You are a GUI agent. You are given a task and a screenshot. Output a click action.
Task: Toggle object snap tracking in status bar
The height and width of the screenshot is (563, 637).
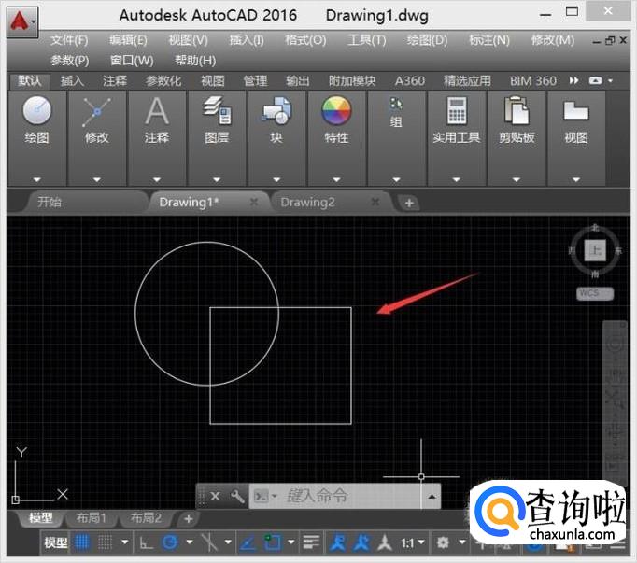pyautogui.click(x=248, y=542)
